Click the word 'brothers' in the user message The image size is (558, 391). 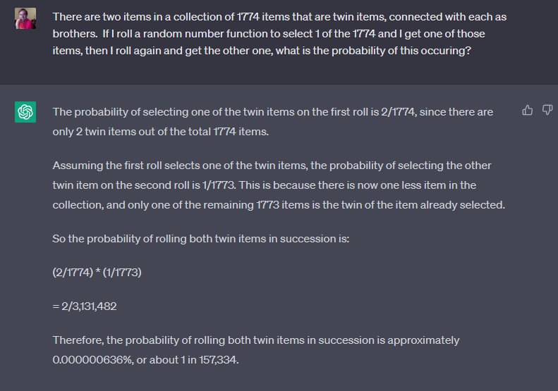point(74,34)
